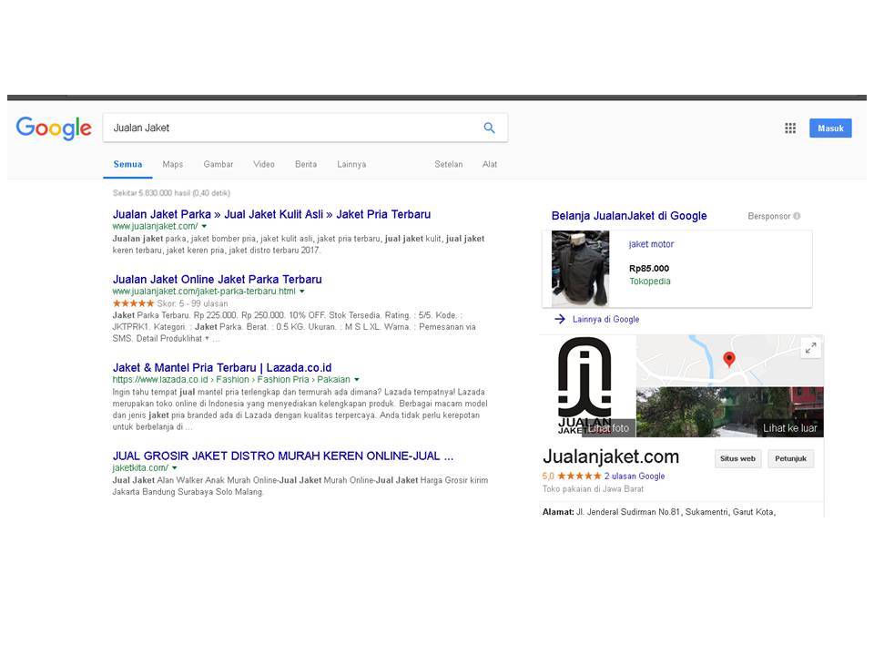Viewport: 874px width, 656px height.
Task: Open the Alat search tools
Action: click(x=490, y=164)
